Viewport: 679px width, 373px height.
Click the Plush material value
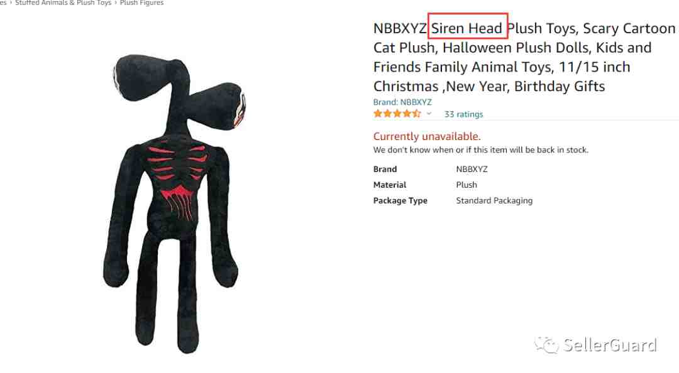pyautogui.click(x=466, y=185)
